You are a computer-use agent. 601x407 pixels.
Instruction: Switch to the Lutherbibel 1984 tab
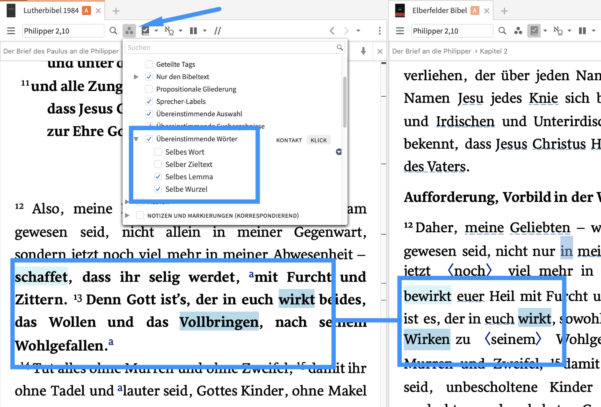(x=51, y=10)
